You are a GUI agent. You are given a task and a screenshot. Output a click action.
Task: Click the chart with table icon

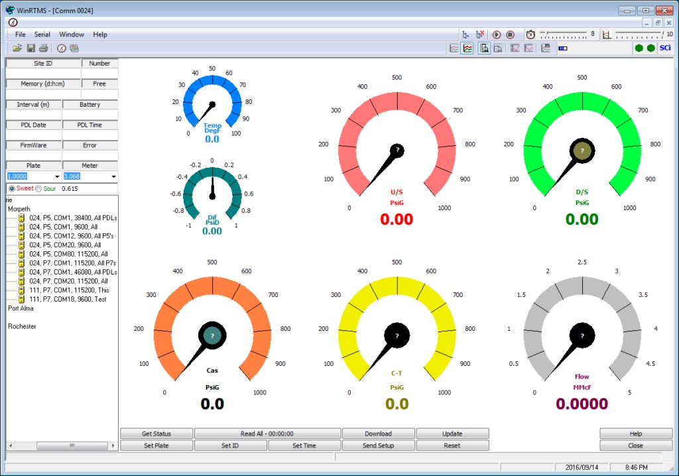[546, 48]
